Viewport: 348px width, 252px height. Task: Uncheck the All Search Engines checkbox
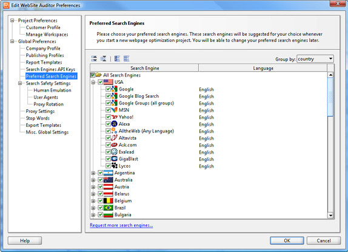tap(93, 75)
